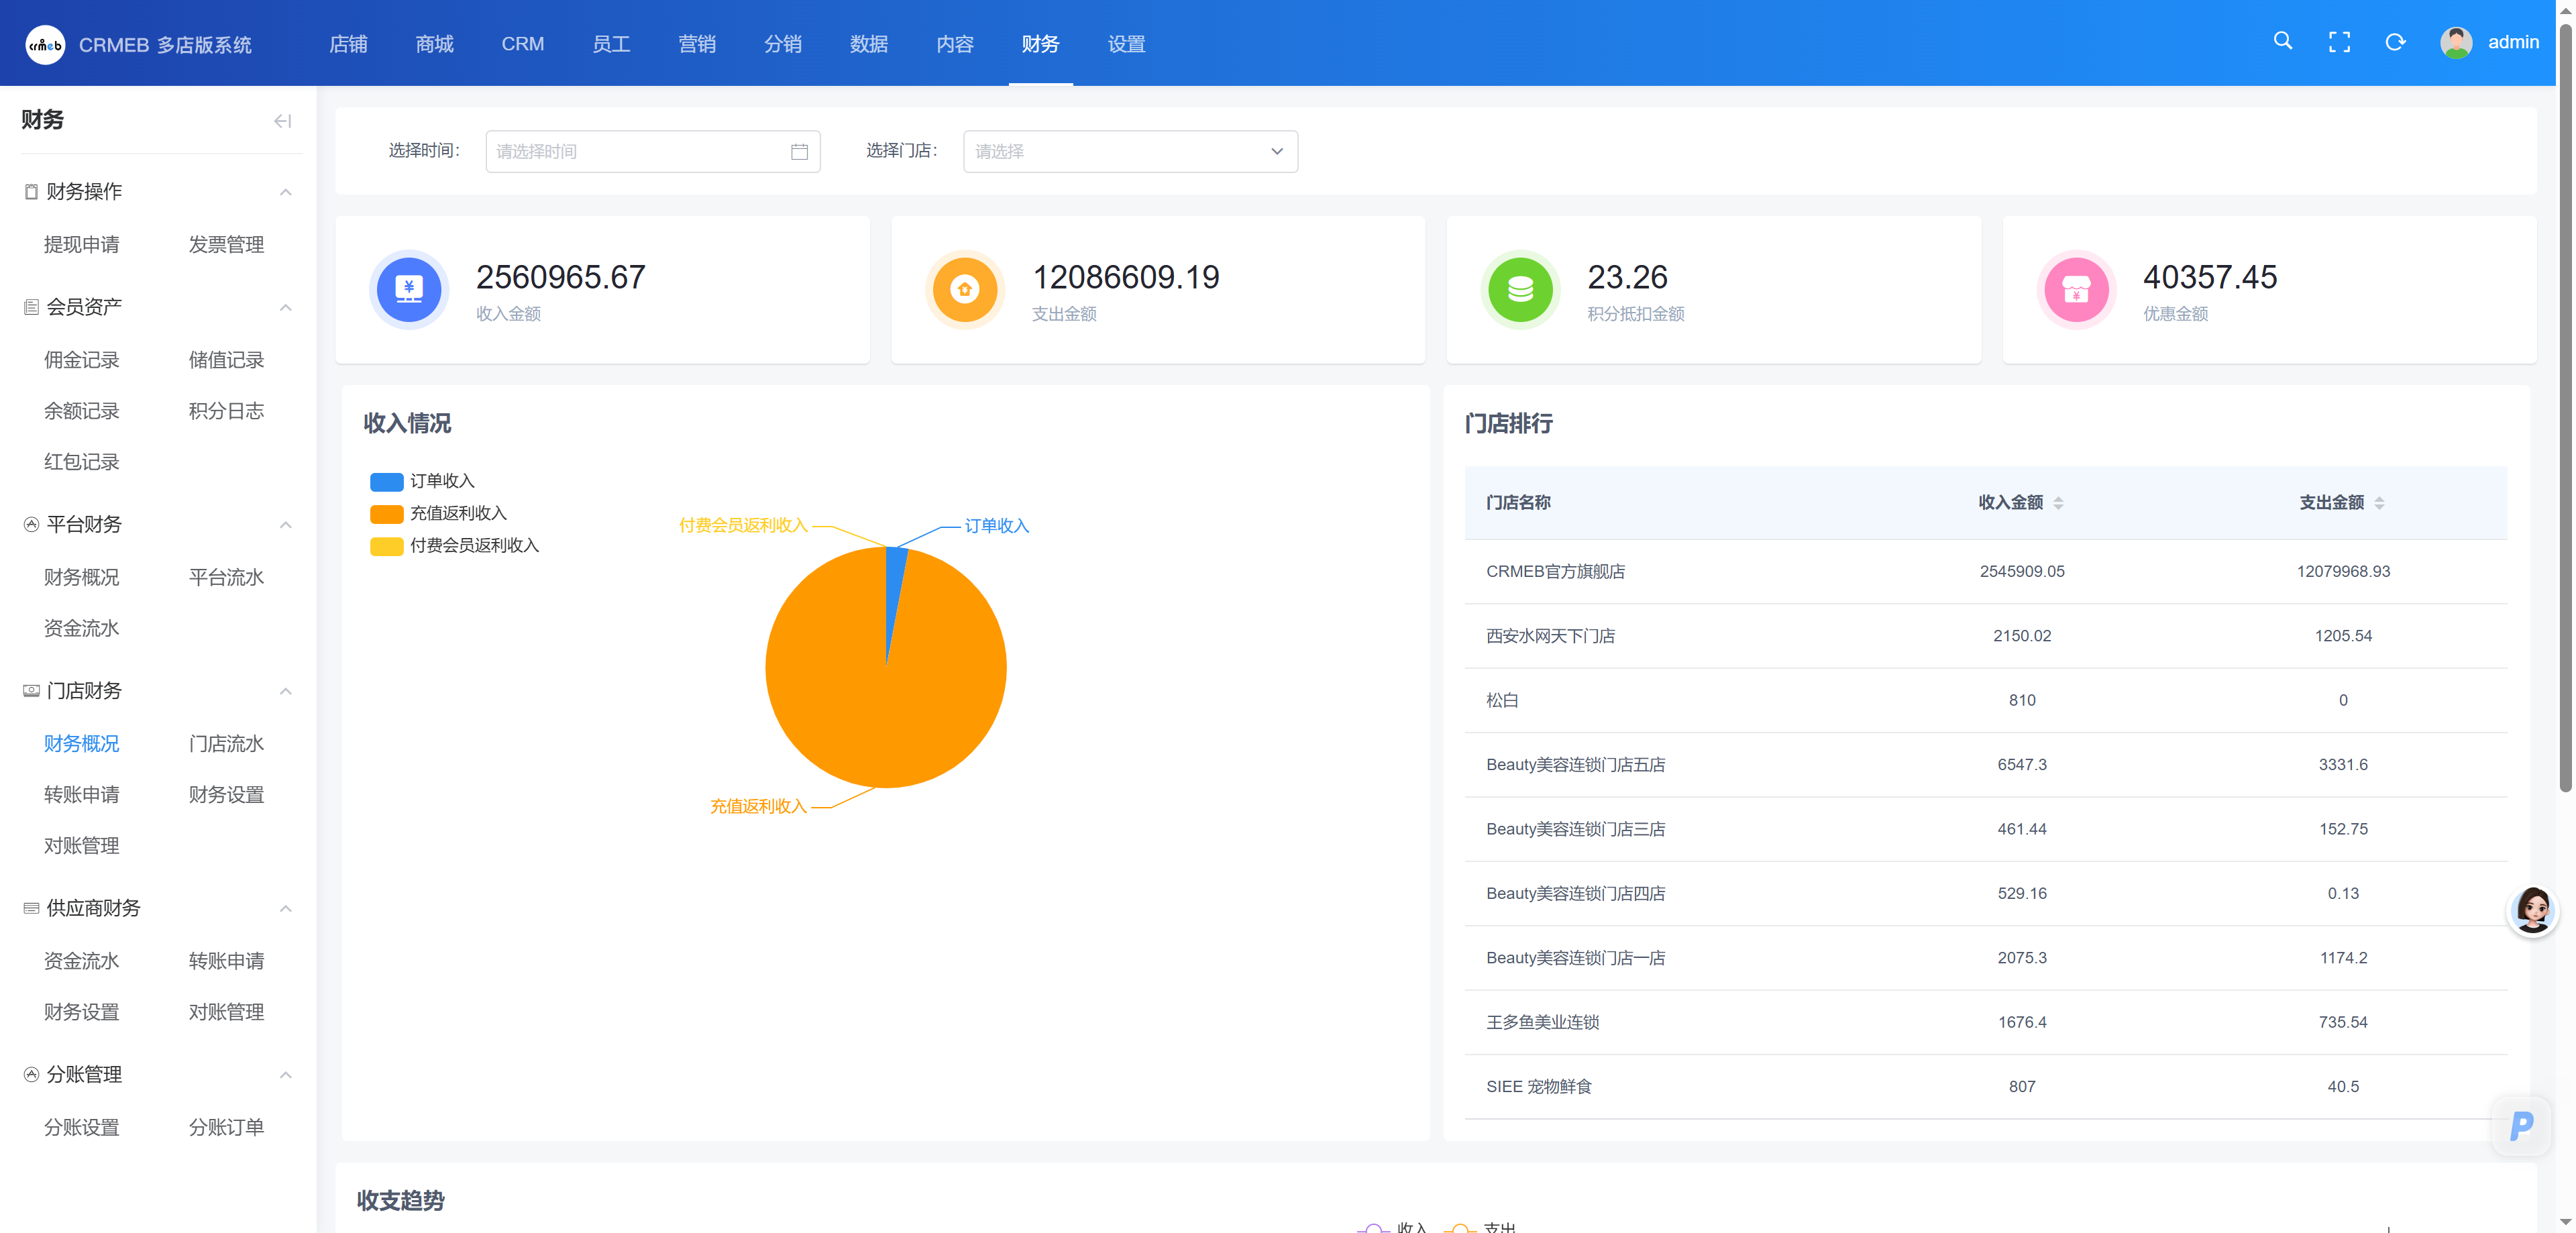Switch to the 营销 top navigation tab
This screenshot has height=1233, width=2576.
pyautogui.click(x=696, y=44)
